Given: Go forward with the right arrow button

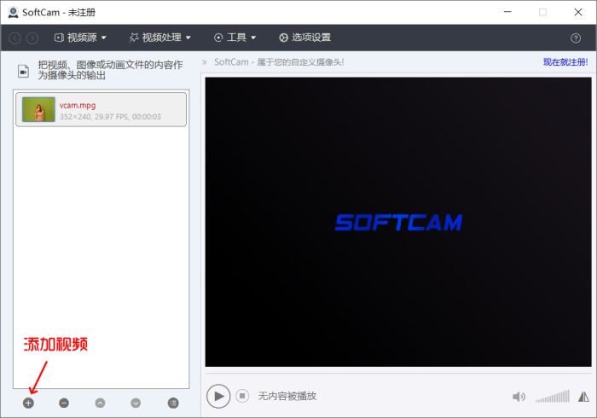Looking at the screenshot, I should (x=32, y=38).
